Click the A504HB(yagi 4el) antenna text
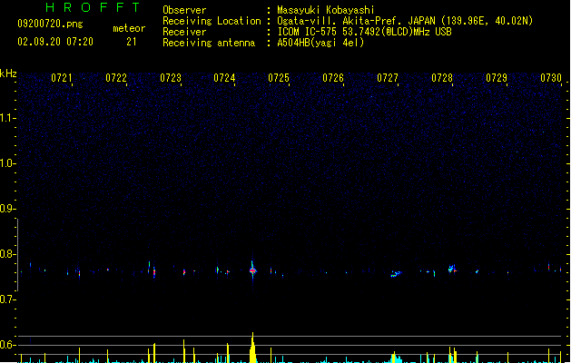Viewport: 571px width, 363px height. [x=320, y=43]
